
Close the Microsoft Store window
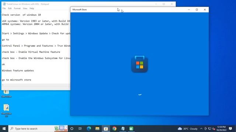point(205,10)
